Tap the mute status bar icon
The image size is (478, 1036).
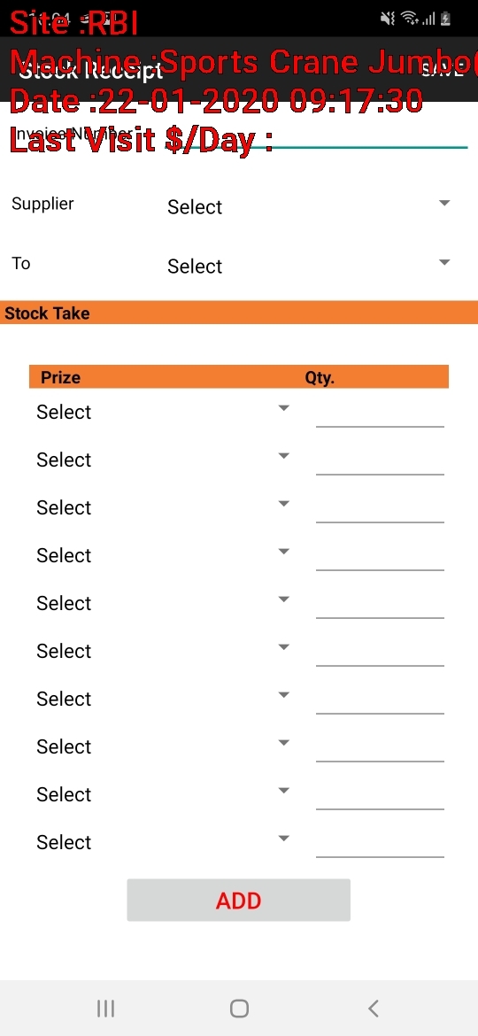pyautogui.click(x=388, y=19)
